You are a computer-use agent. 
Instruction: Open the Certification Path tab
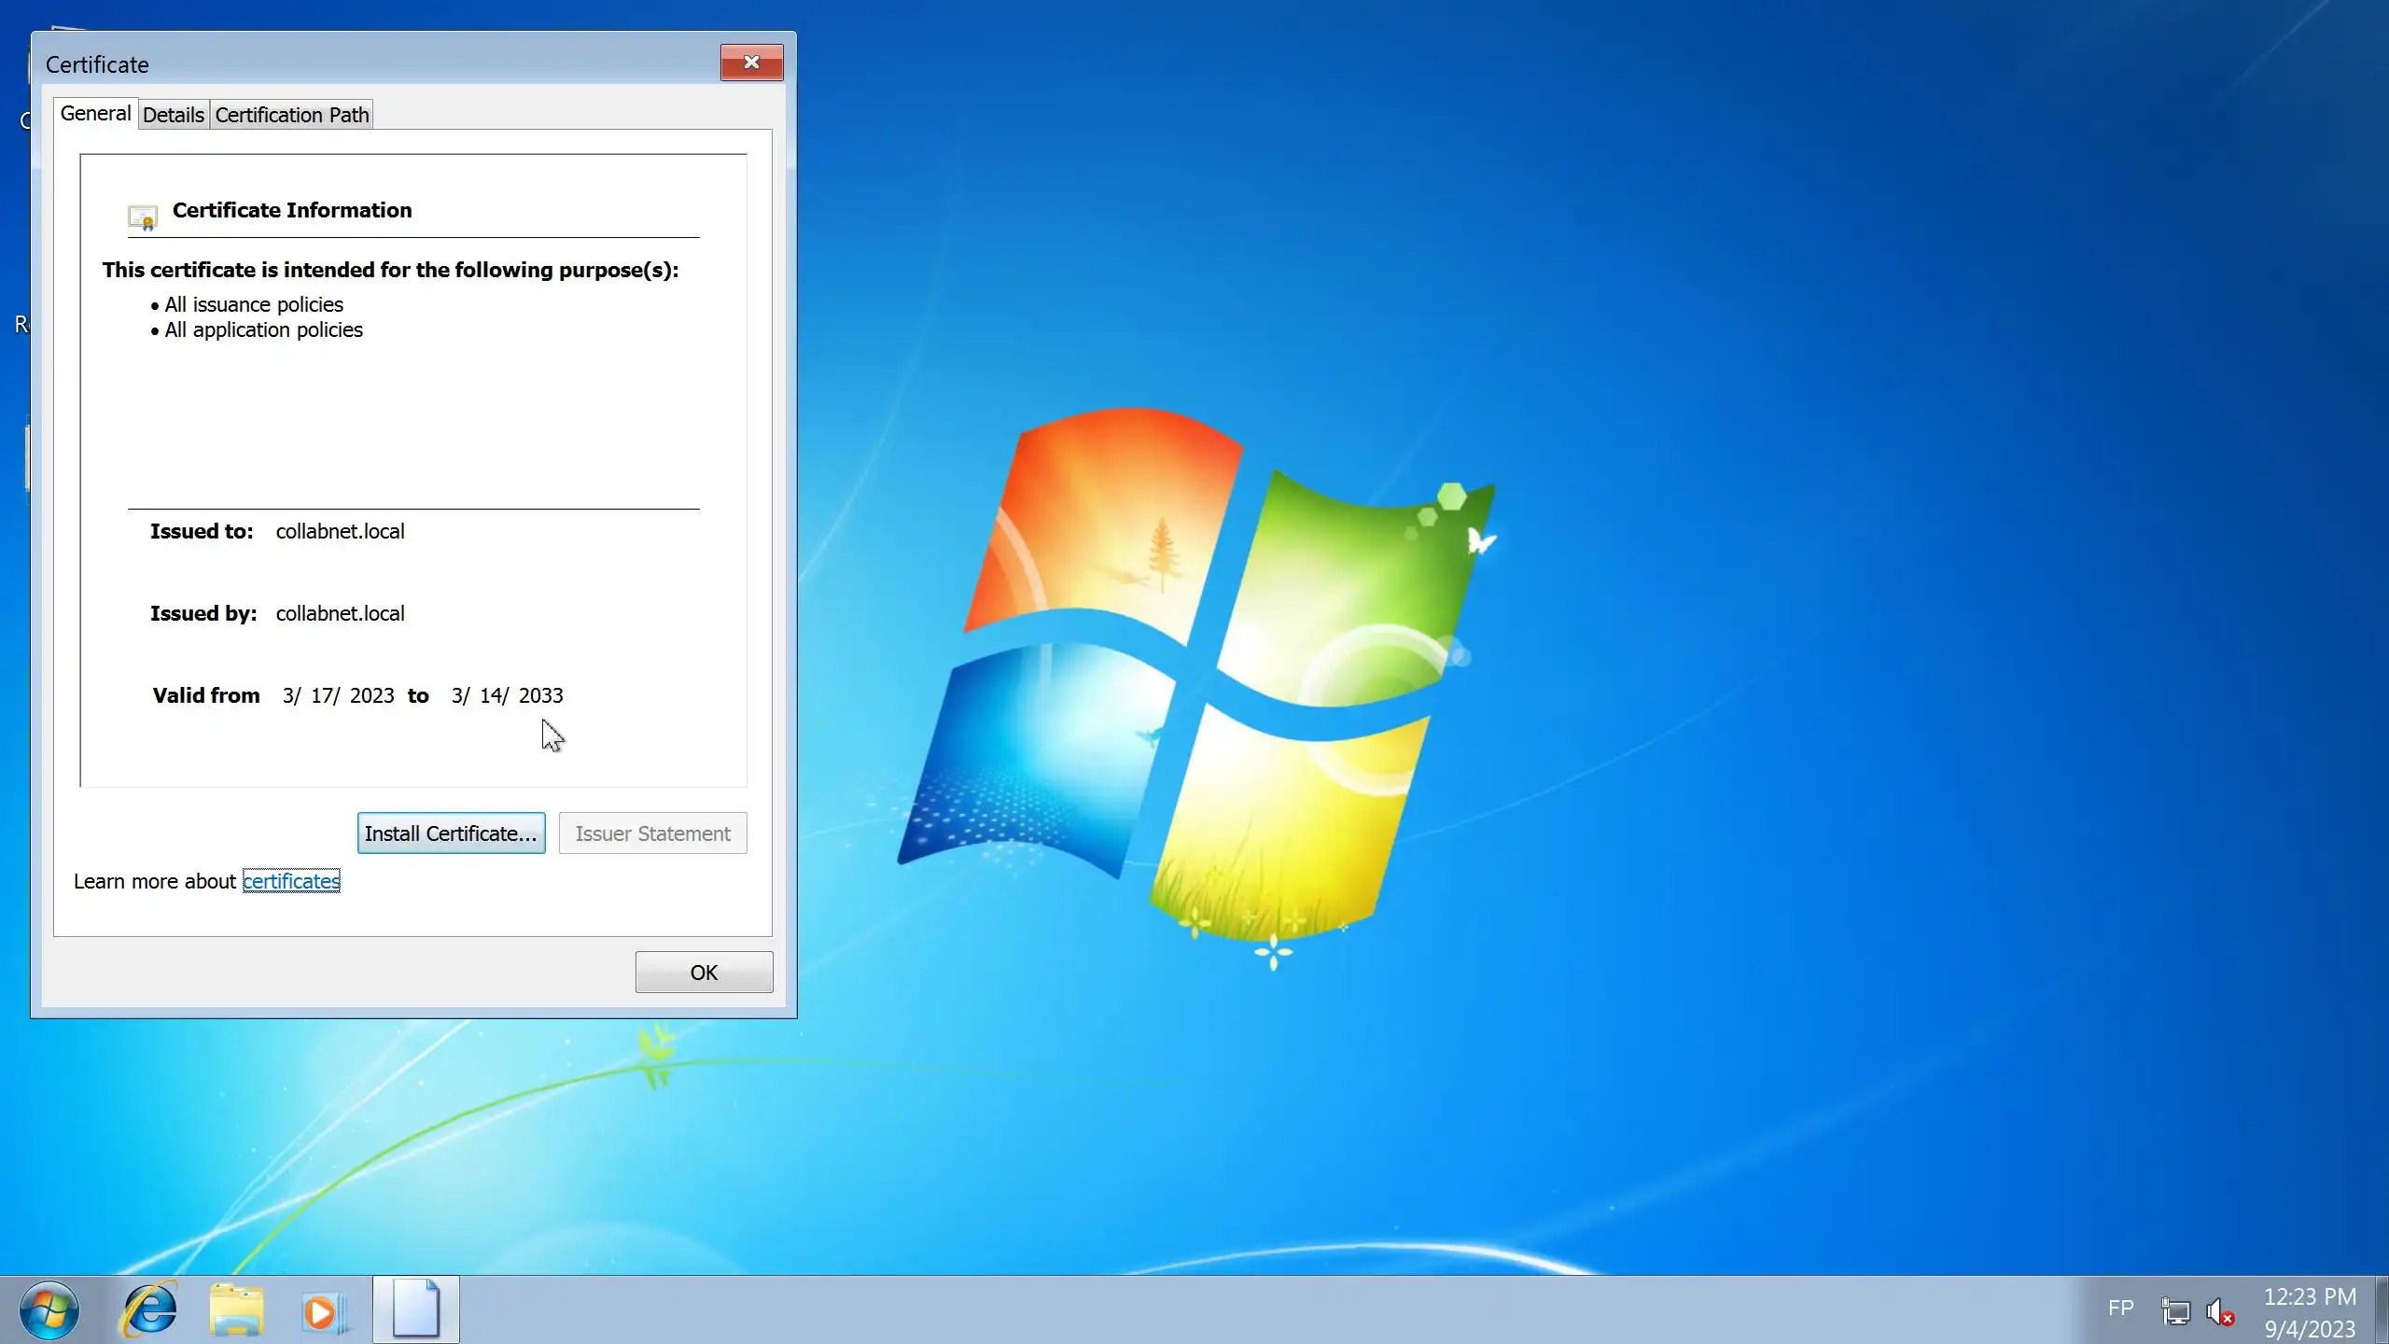click(292, 115)
